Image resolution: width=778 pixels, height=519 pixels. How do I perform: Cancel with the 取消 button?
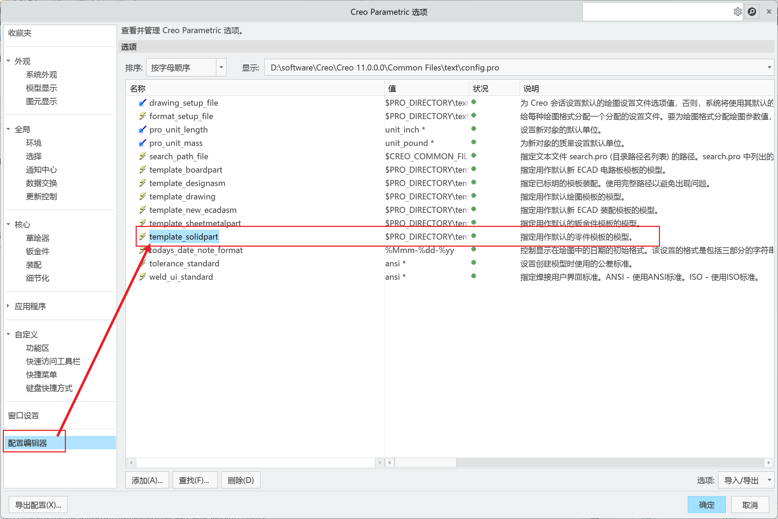coord(750,505)
